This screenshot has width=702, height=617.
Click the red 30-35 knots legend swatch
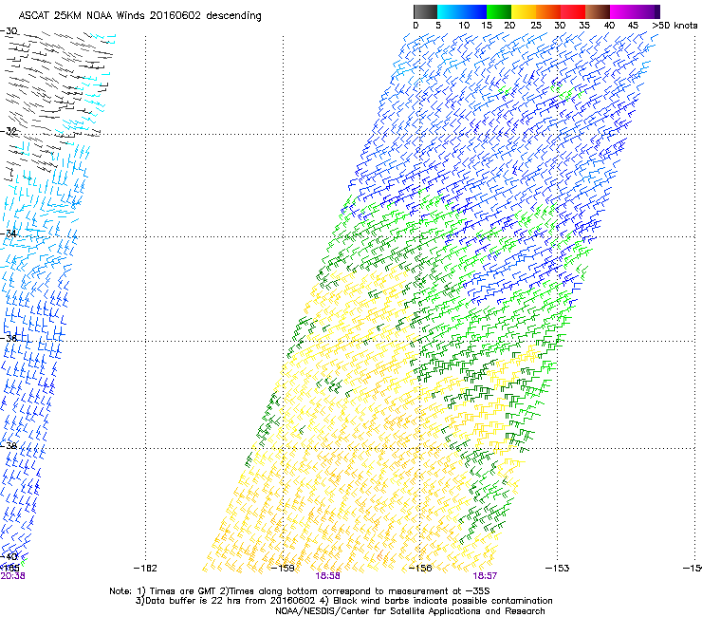pyautogui.click(x=573, y=11)
